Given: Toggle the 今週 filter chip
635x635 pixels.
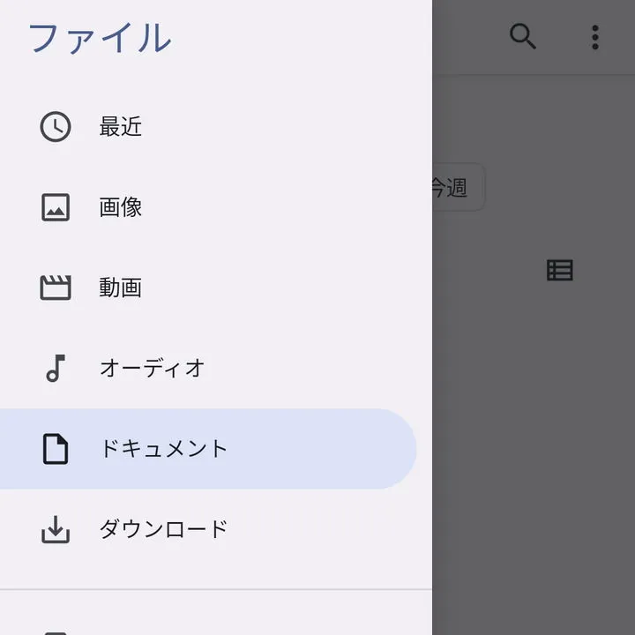Looking at the screenshot, I should click(x=459, y=187).
